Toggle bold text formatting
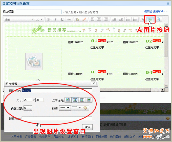Screen dimensions: 172x142 (x=49, y=19)
